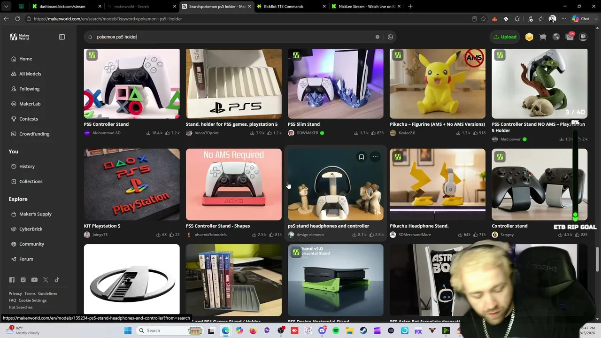This screenshot has height=338, width=601.
Task: Open Copilot Chat in browser toolbar
Action: pyautogui.click(x=581, y=19)
